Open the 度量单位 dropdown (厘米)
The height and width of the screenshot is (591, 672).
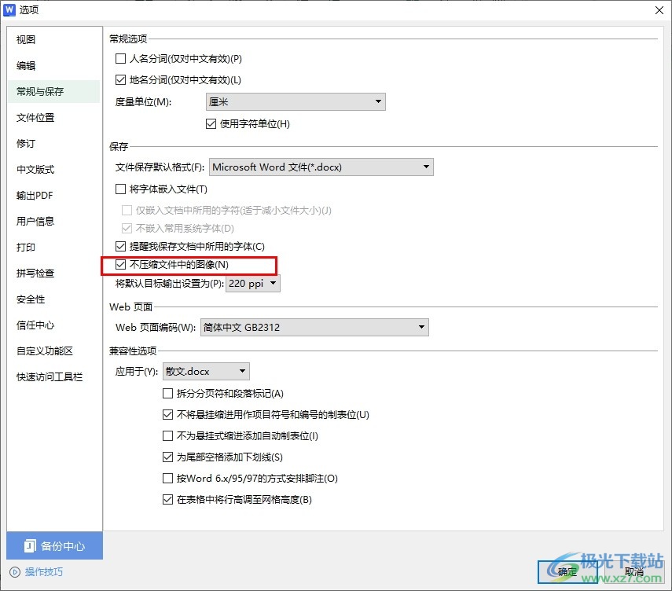[x=296, y=101]
